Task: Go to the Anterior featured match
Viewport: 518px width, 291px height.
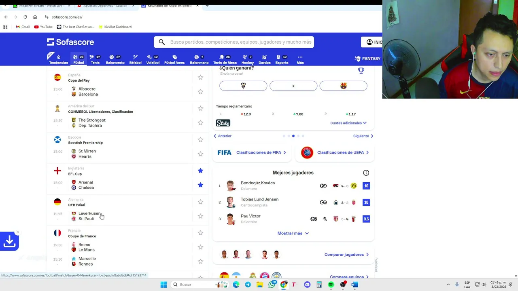Action: tap(223, 136)
